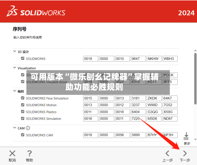The height and width of the screenshot is (165, 197).
Task: Click Simulation serial field 7220
Action: click(x=138, y=119)
